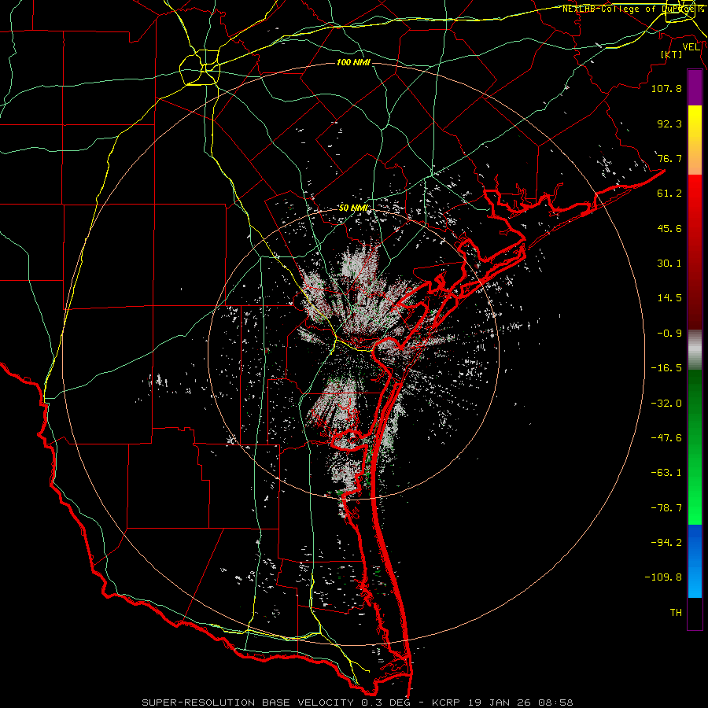The height and width of the screenshot is (708, 708).
Task: Click the TH legend label
Action: coord(676,613)
